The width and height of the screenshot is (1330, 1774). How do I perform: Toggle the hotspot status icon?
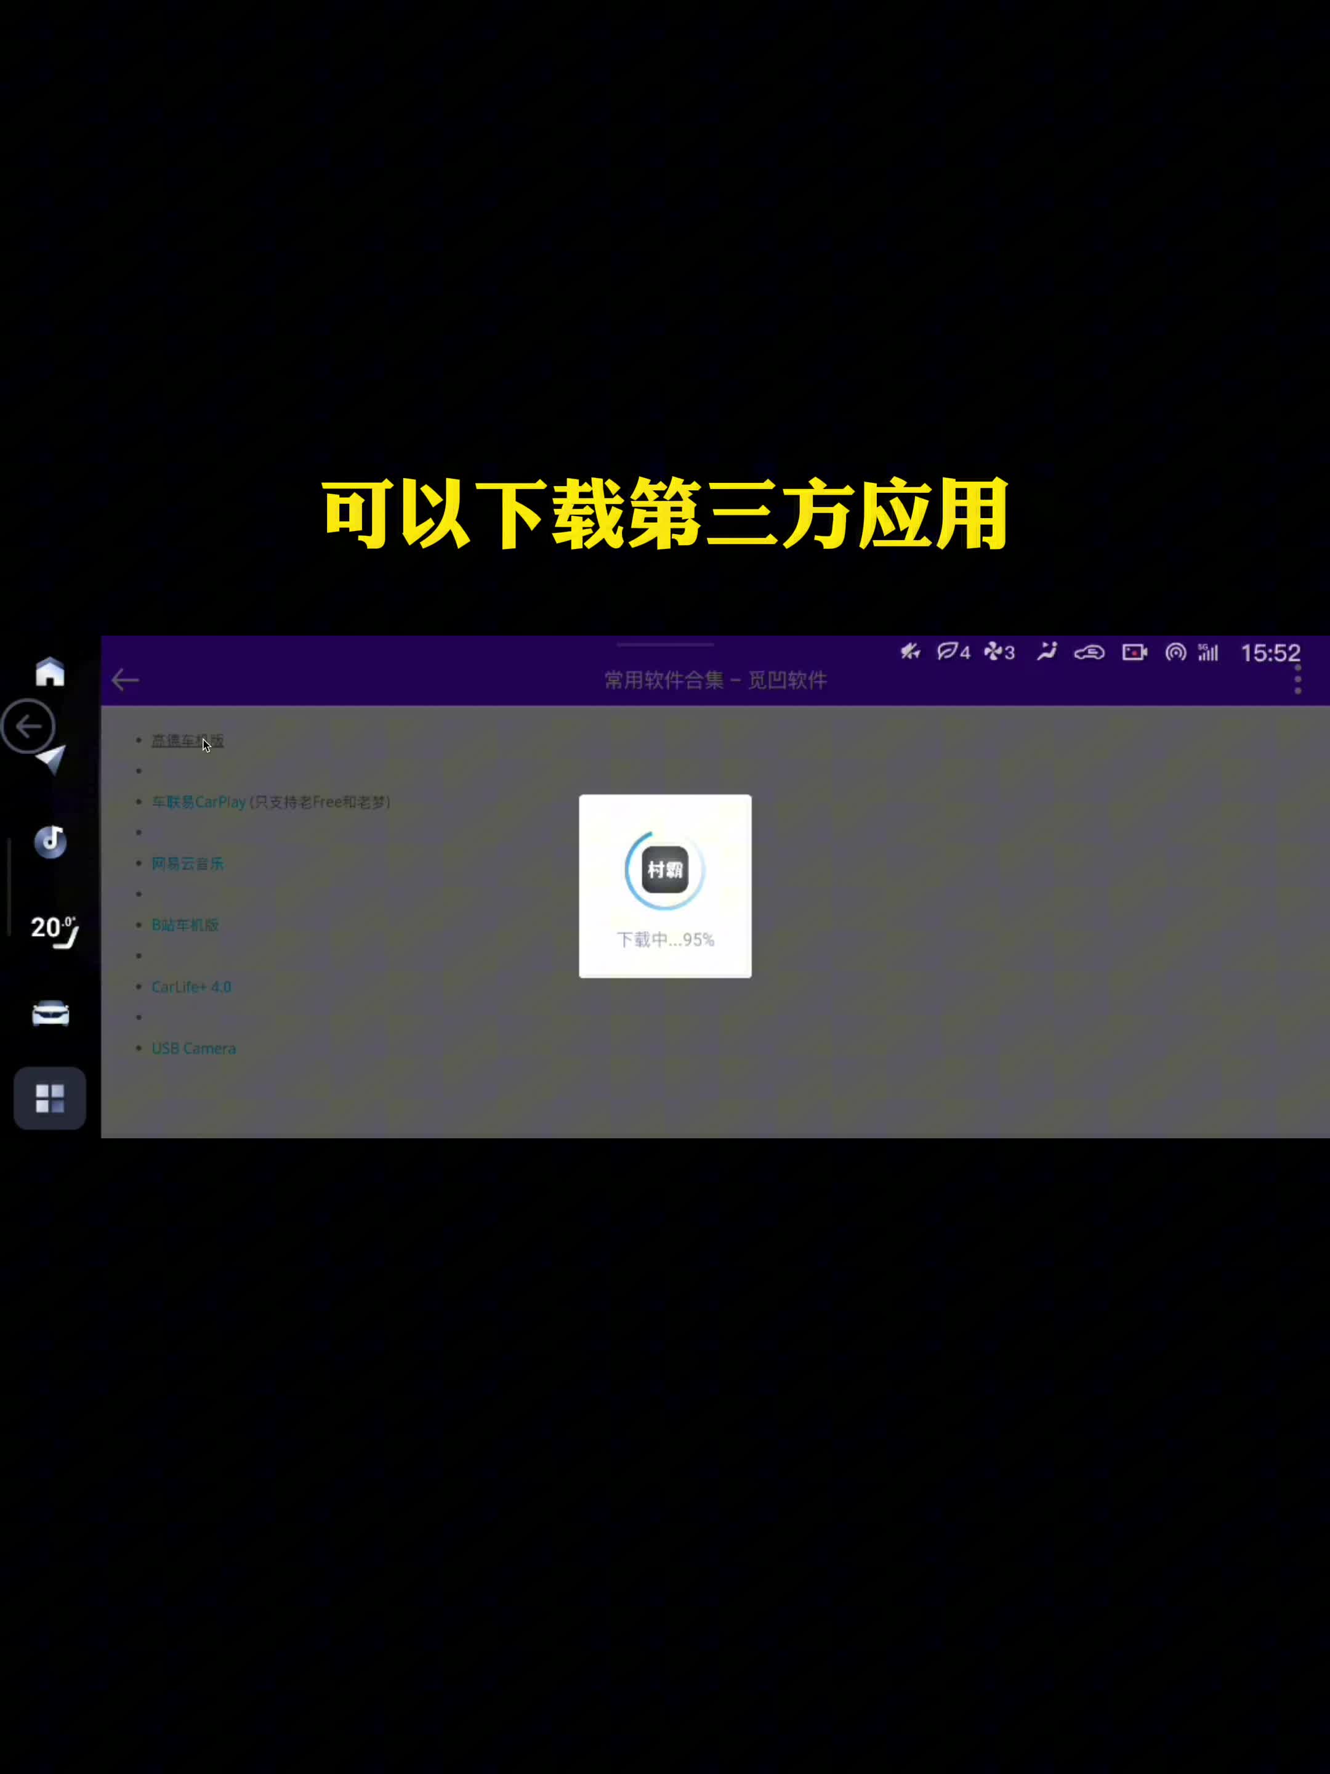pos(1175,652)
